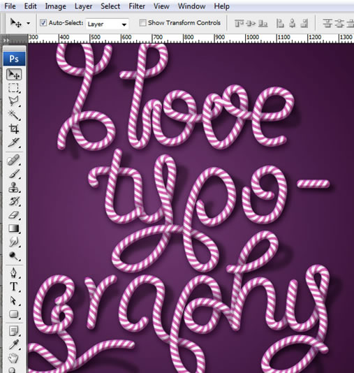This screenshot has height=373, width=354.
Task: Select the Polygonal Lasso tool
Action: point(13,101)
